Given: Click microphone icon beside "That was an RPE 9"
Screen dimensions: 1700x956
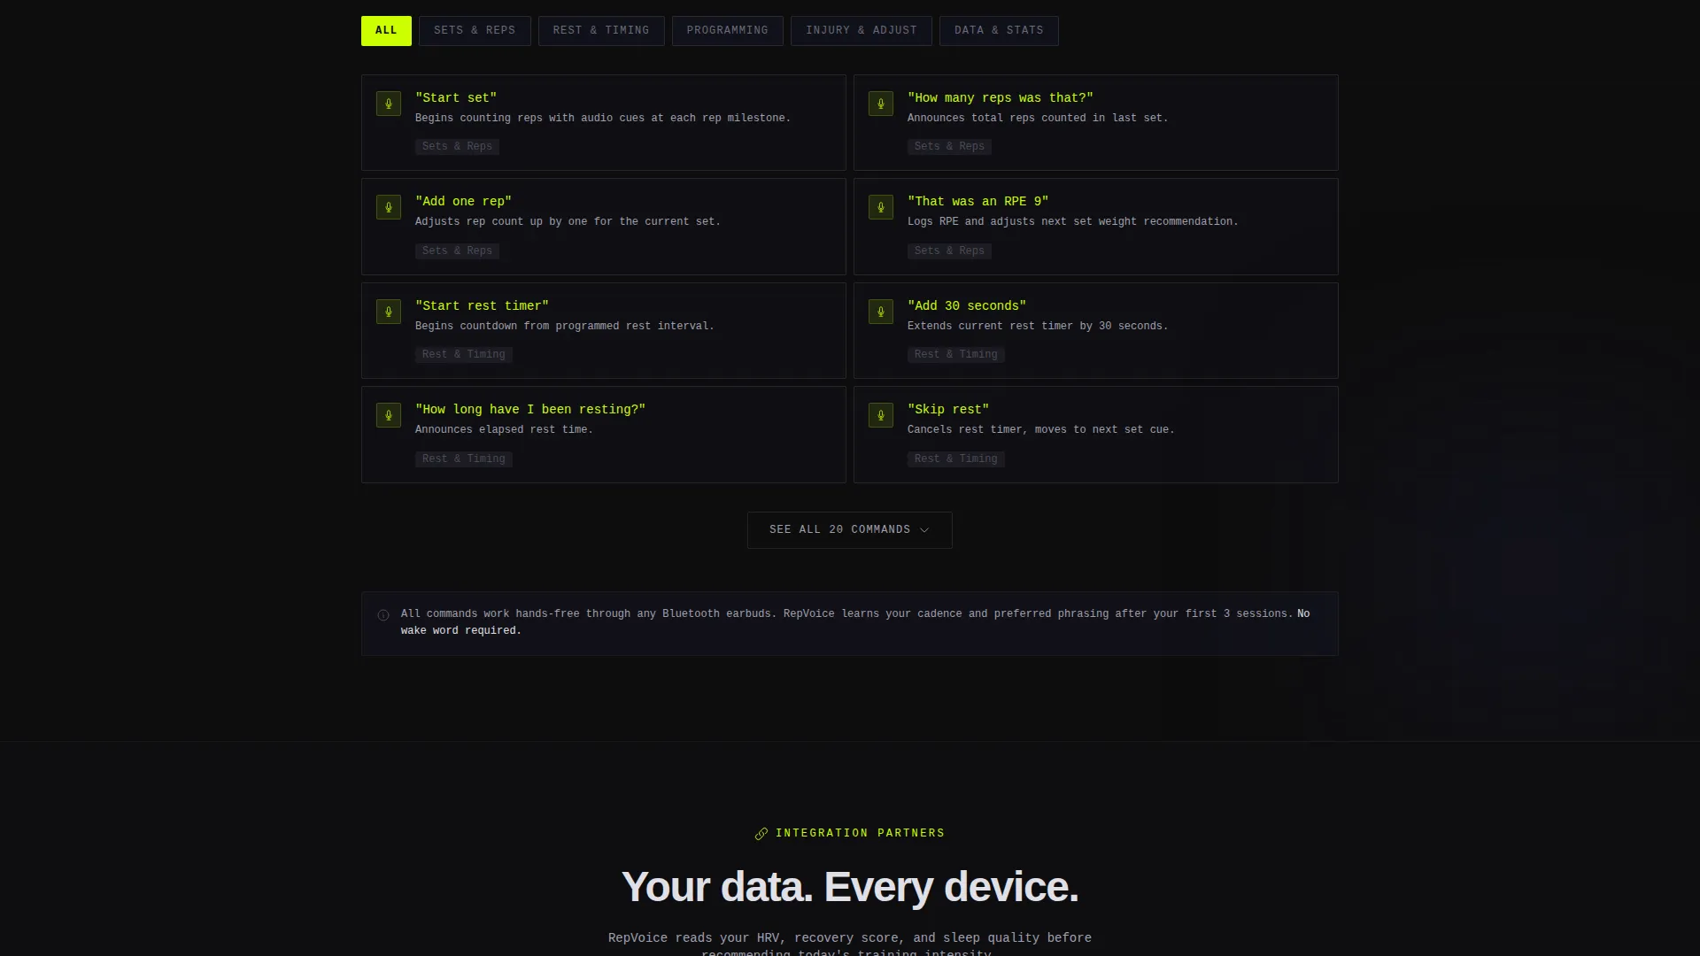Looking at the screenshot, I should [881, 207].
